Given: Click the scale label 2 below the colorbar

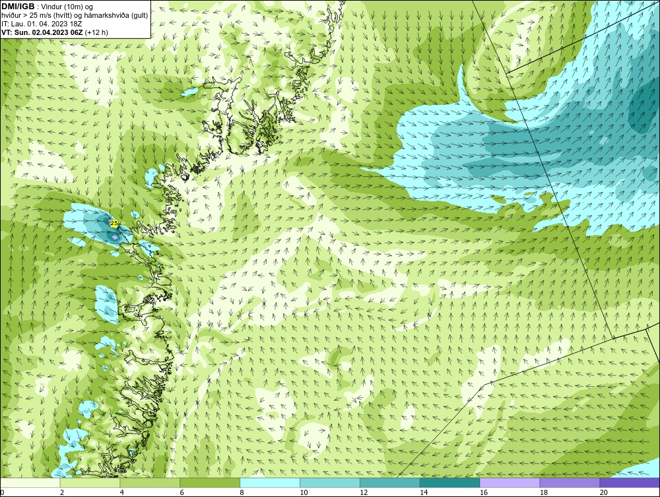Looking at the screenshot, I should 62,492.
